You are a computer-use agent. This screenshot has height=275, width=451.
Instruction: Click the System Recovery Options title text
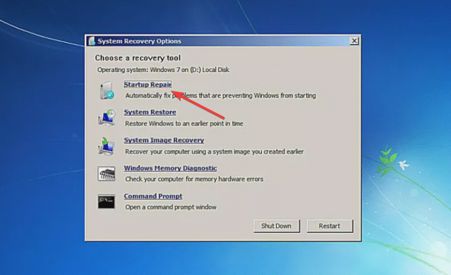pos(140,41)
